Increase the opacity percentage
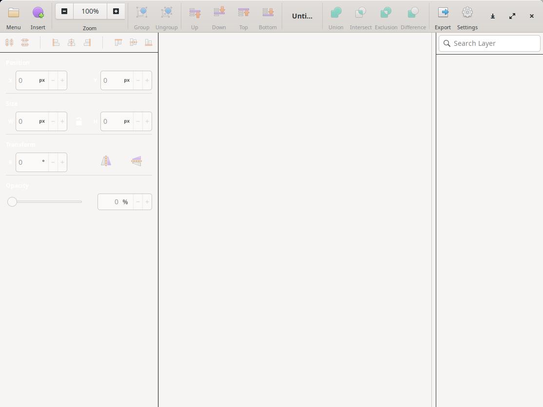Screen dimensions: 543x407 [147, 202]
